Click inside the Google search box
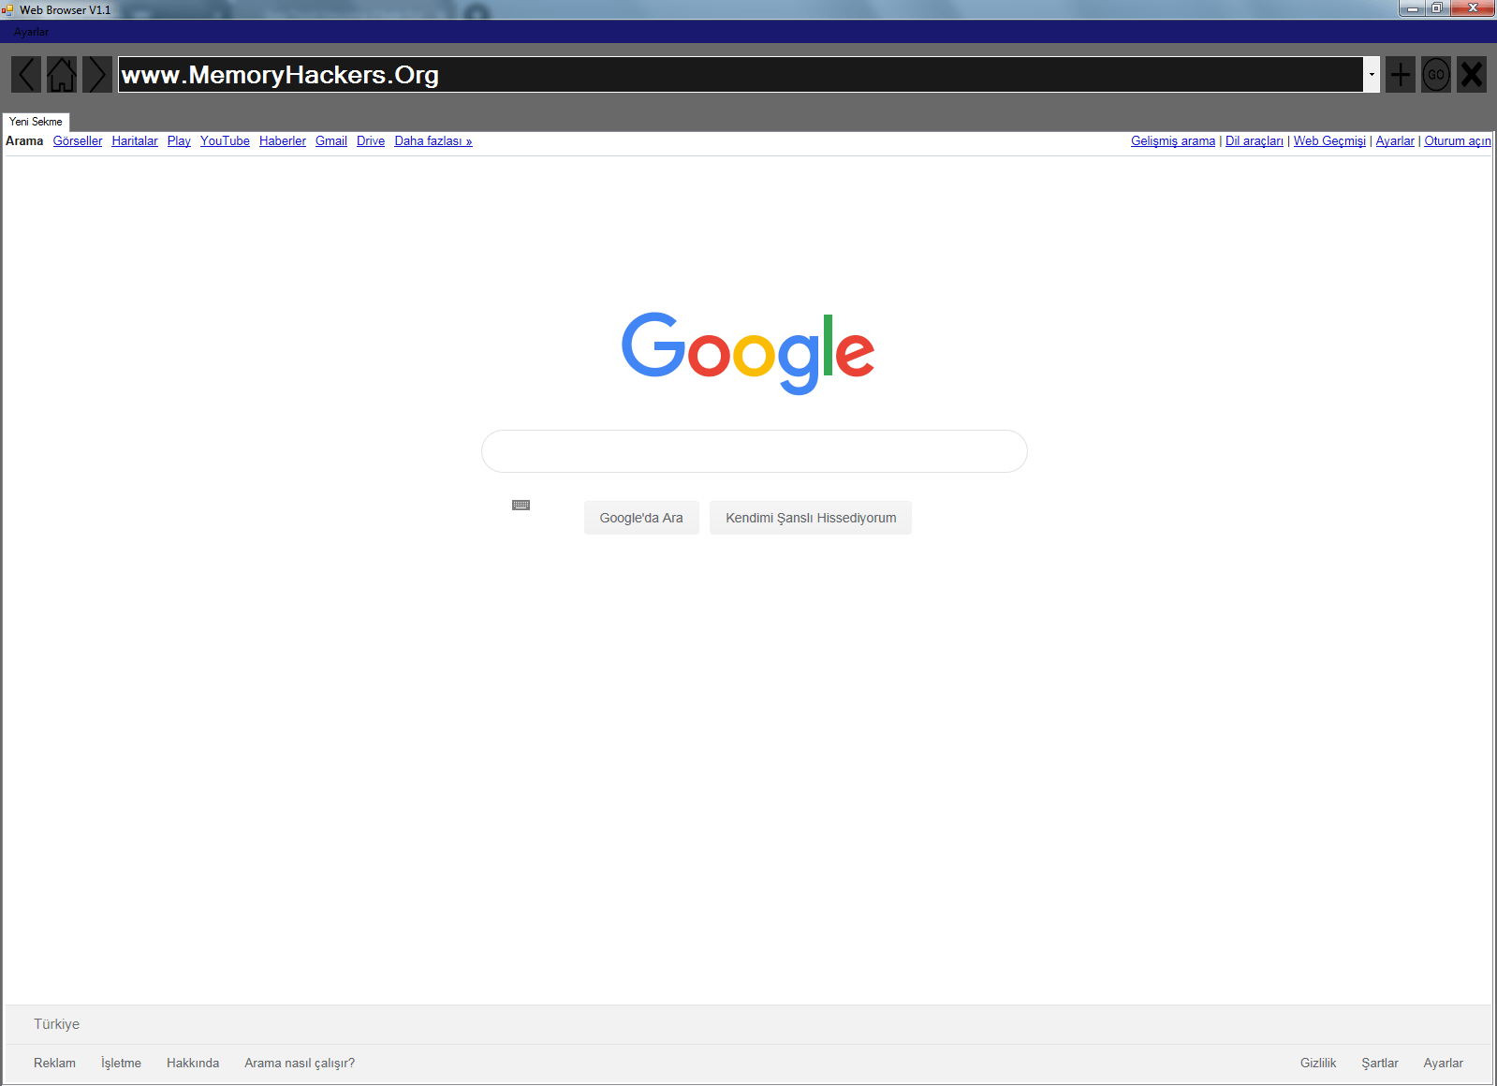The image size is (1497, 1086). (755, 451)
